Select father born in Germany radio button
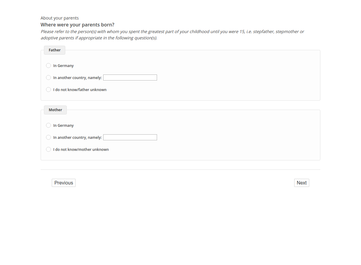The width and height of the screenshot is (361, 265). (48, 65)
